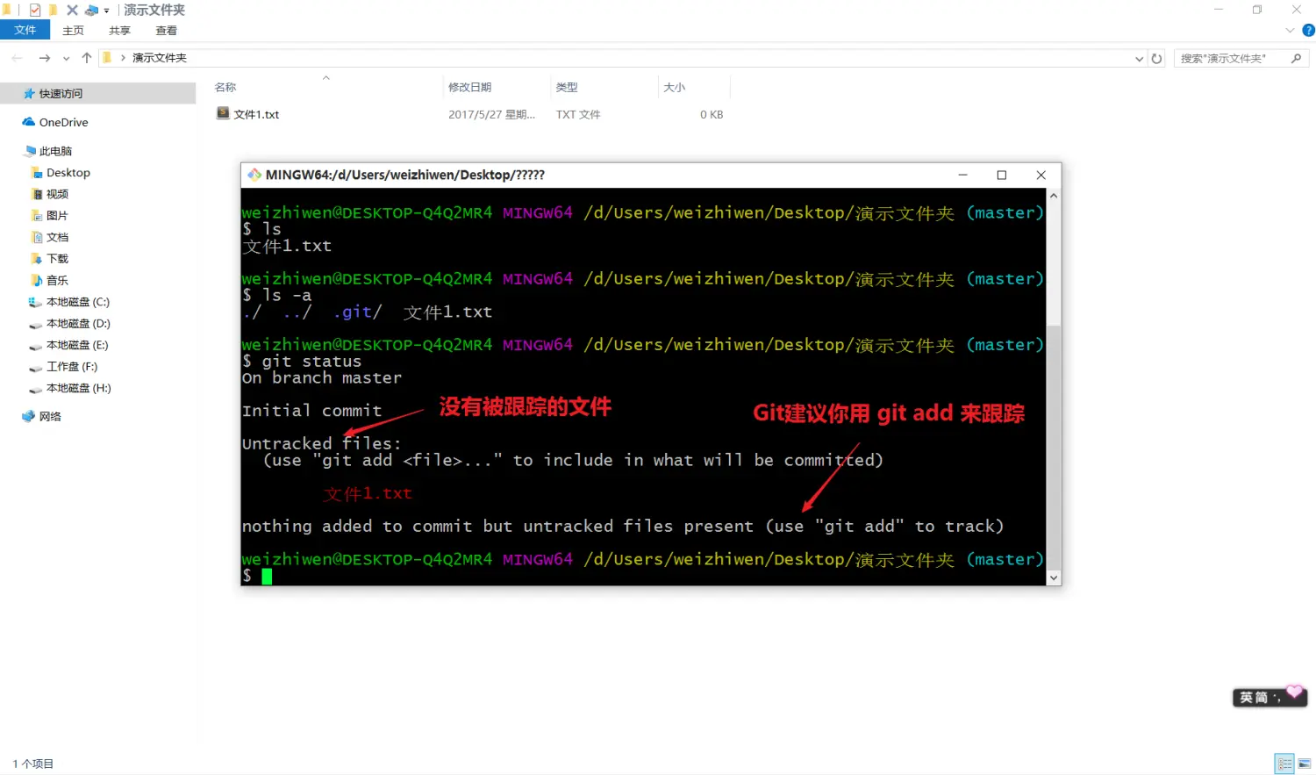This screenshot has width=1316, height=775.
Task: Click the search 演示文件夹 input box
Action: [1231, 59]
